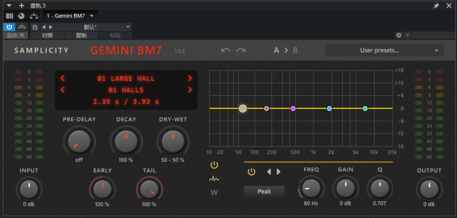The width and height of the screenshot is (457, 218).
Task: Click the DRY-WET knob
Action: 173,141
